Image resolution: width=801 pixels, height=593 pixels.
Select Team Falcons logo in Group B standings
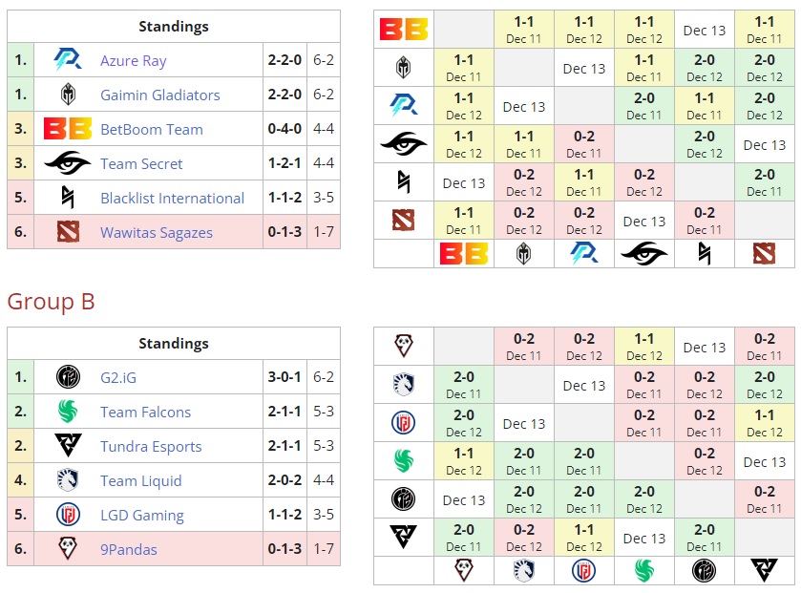(68, 412)
